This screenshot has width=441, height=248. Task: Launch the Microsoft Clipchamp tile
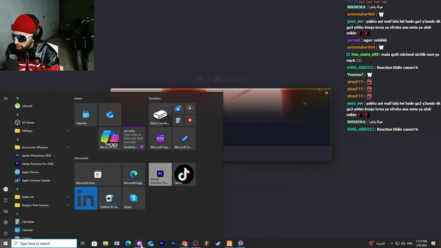coord(160,138)
